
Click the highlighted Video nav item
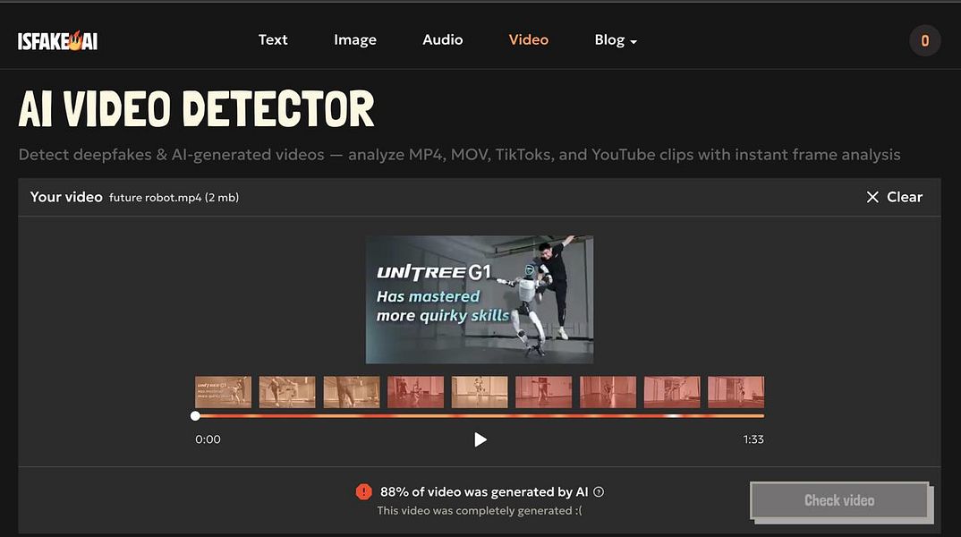[528, 39]
